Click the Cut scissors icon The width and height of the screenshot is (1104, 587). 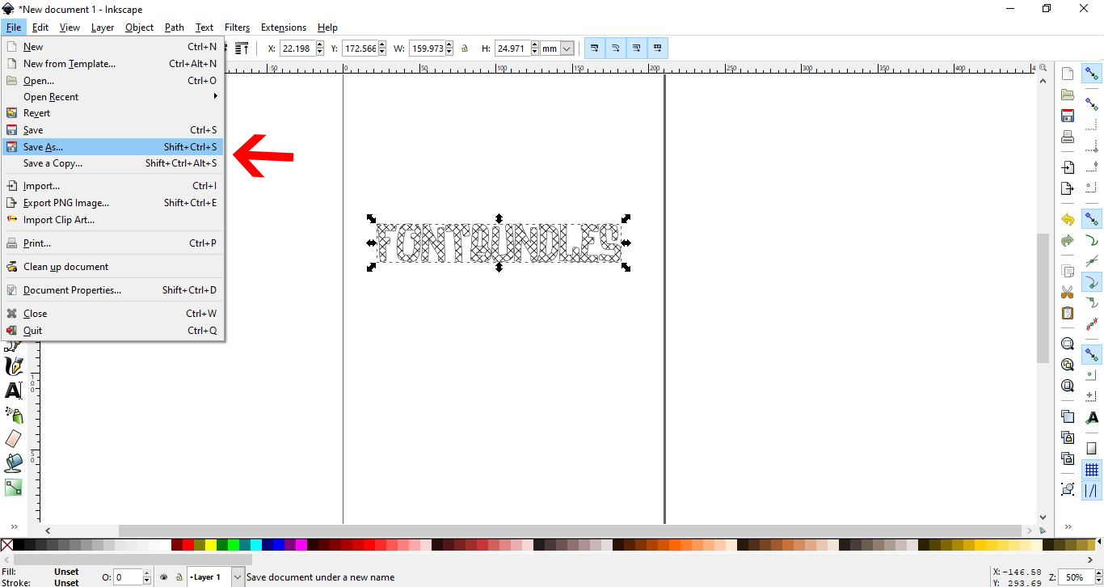click(x=1068, y=292)
